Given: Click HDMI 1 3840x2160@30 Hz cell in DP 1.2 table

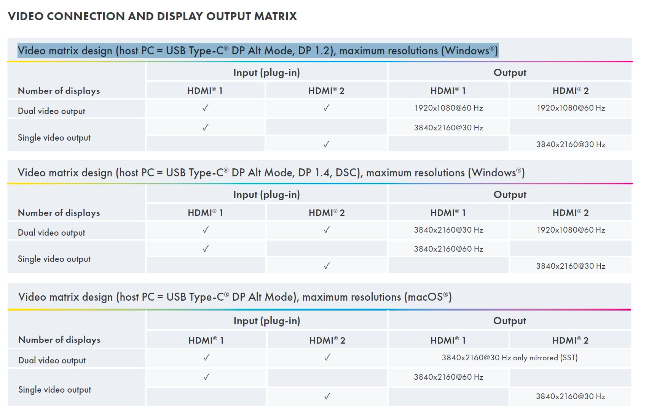Looking at the screenshot, I should (448, 128).
